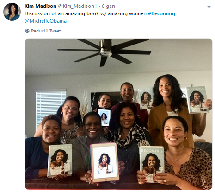Click the globe translate icon
The height and width of the screenshot is (193, 215).
click(27, 31)
